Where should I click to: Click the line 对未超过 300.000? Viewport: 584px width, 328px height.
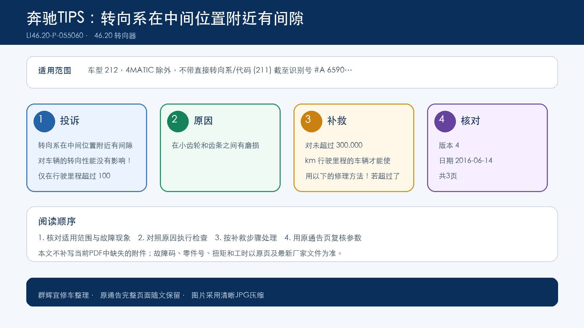click(x=334, y=145)
